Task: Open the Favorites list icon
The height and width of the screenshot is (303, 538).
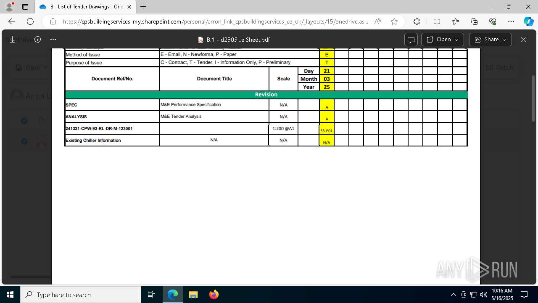Action: [456, 21]
